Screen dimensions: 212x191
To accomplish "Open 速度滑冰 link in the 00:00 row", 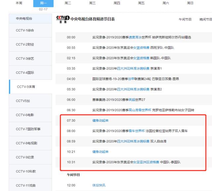I will click(135, 37).
